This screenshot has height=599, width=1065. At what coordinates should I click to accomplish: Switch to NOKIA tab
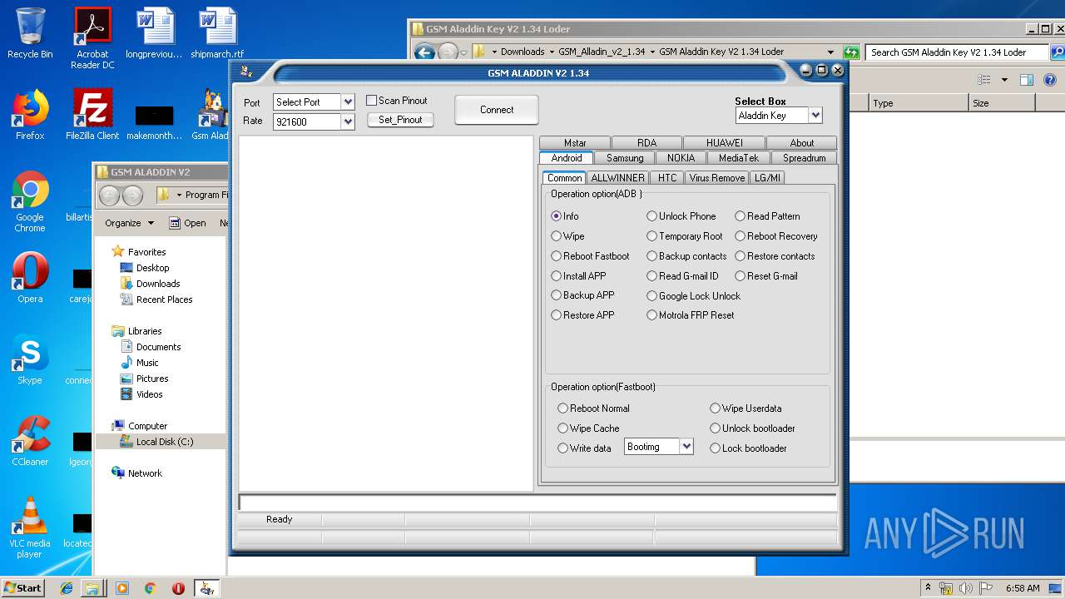tap(681, 158)
